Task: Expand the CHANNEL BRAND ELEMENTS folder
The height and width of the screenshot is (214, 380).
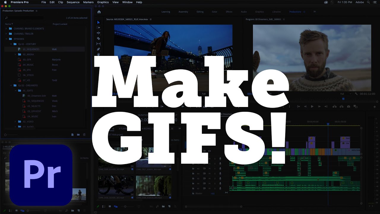Action: pos(6,29)
